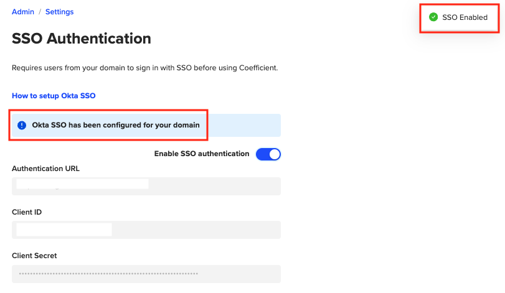Disable the Enable SSO authentication switch

pyautogui.click(x=268, y=154)
